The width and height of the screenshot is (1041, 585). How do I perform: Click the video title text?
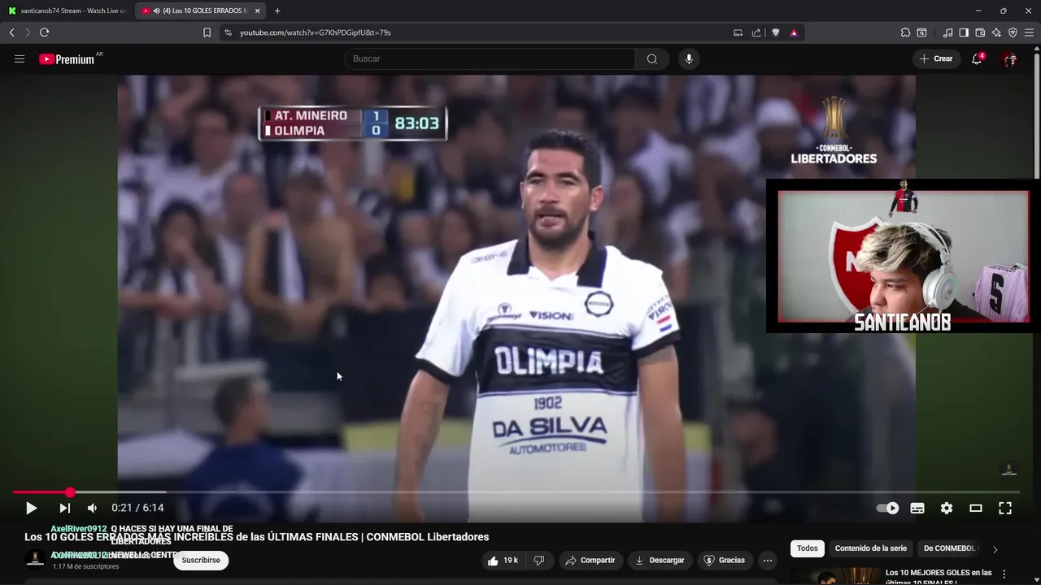257,537
